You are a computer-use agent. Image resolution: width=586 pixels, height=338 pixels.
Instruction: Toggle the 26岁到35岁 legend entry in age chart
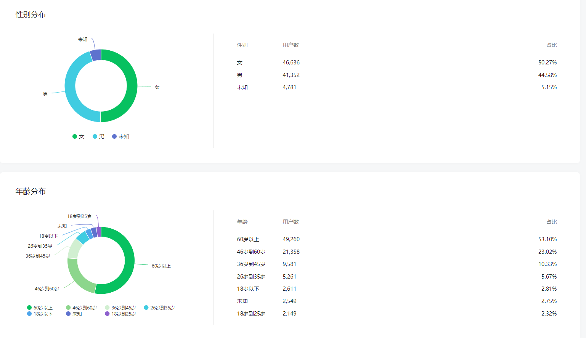(159, 308)
